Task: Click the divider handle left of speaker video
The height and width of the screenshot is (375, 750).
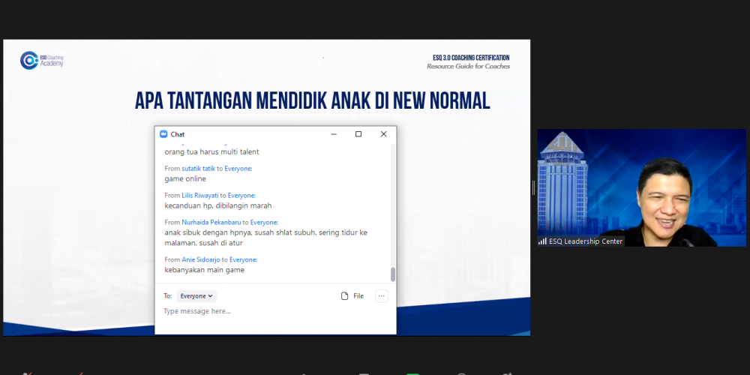Action: (x=533, y=187)
